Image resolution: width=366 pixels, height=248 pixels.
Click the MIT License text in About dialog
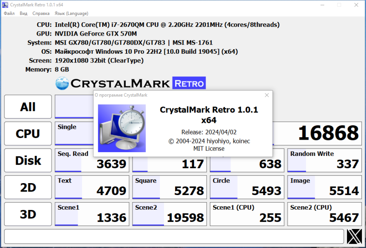(209, 148)
